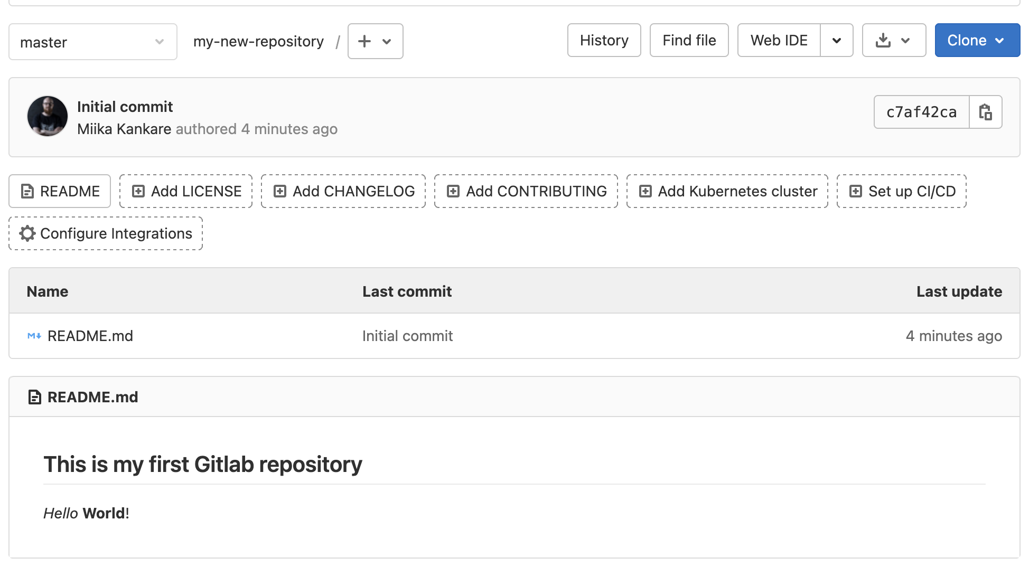This screenshot has height=567, width=1029.
Task: Click the Add LICENSE plus icon
Action: (x=138, y=191)
